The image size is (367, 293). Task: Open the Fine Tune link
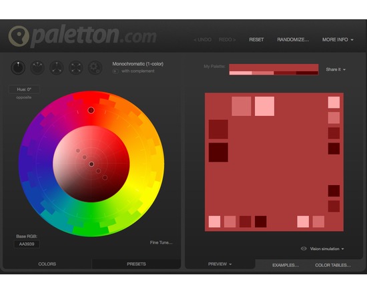click(x=161, y=242)
